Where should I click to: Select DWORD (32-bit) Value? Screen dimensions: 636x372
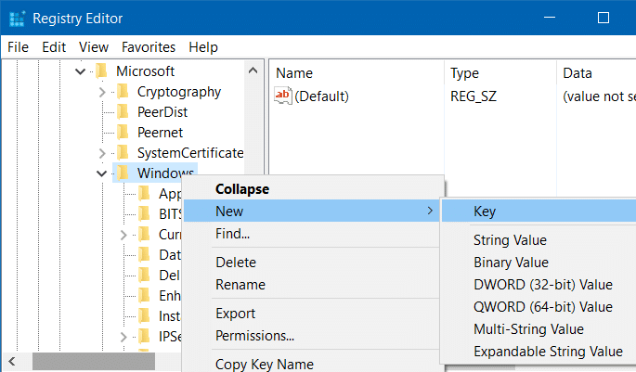539,285
